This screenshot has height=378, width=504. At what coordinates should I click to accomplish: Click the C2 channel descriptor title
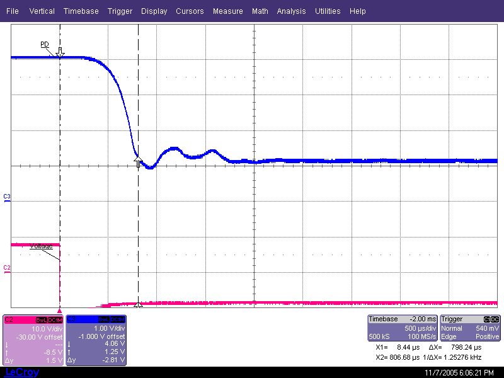tap(9, 319)
